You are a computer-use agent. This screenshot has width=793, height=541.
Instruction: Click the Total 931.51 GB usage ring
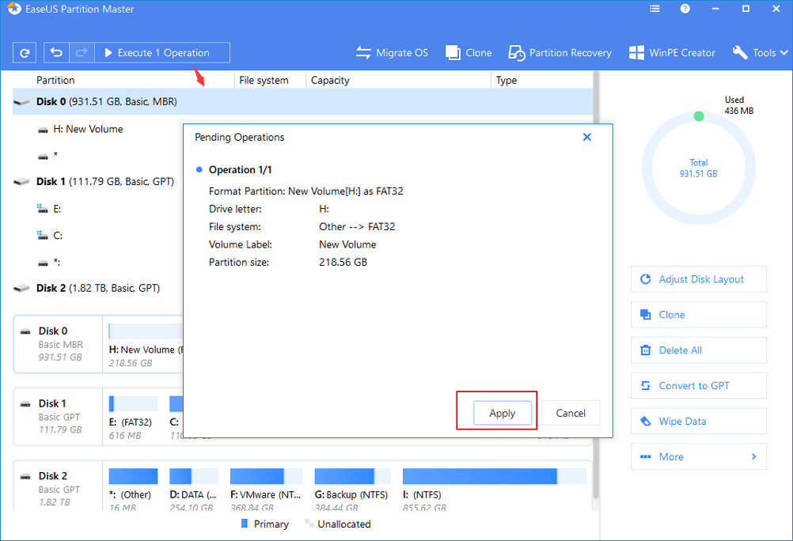(699, 168)
